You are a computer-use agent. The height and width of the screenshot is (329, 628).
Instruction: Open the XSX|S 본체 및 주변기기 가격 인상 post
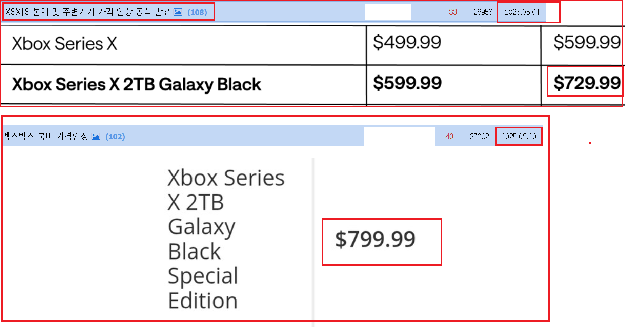pyautogui.click(x=88, y=12)
